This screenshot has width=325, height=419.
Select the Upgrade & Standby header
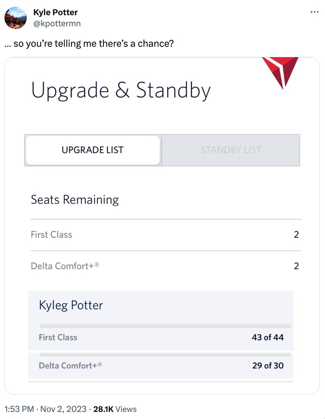tap(122, 90)
